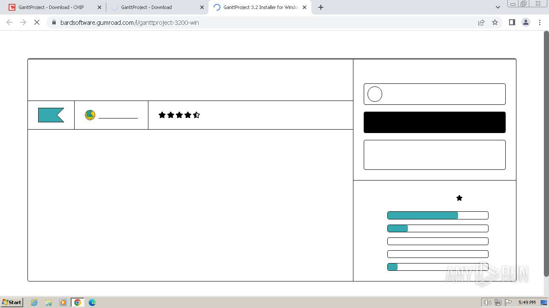The height and width of the screenshot is (308, 549).
Task: Launch Microsoft Edge from taskbar
Action: pyautogui.click(x=92, y=302)
